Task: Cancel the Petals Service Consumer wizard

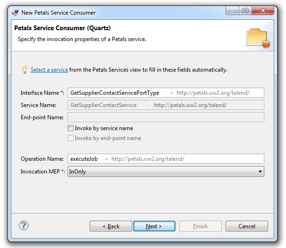Action: [246, 226]
